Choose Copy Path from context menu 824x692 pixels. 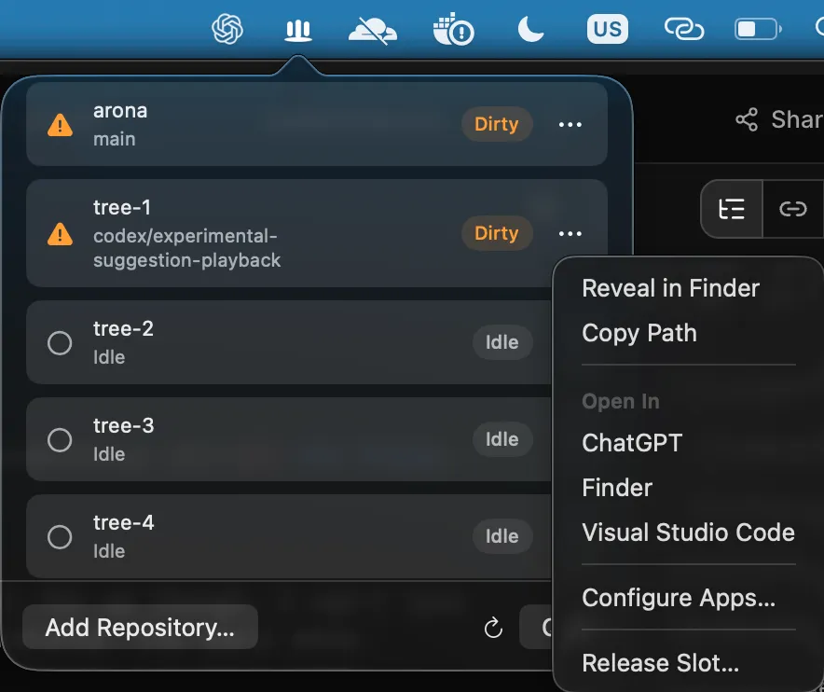pyautogui.click(x=639, y=333)
